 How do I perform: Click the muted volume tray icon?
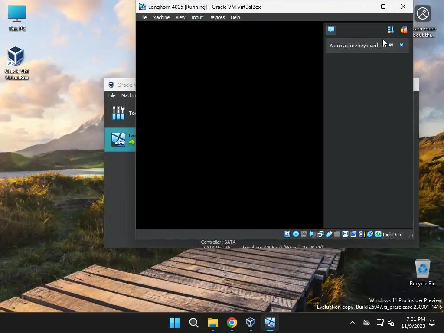tap(391, 323)
